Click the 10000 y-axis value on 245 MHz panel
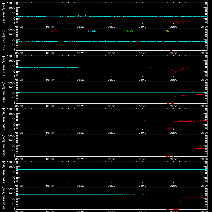The image size is (212, 212). coord(11,3)
